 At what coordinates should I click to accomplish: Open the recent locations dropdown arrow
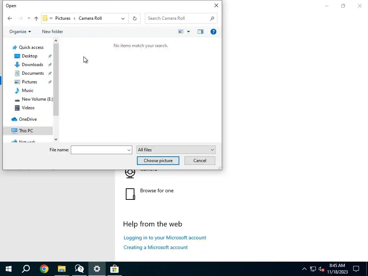pyautogui.click(x=29, y=18)
